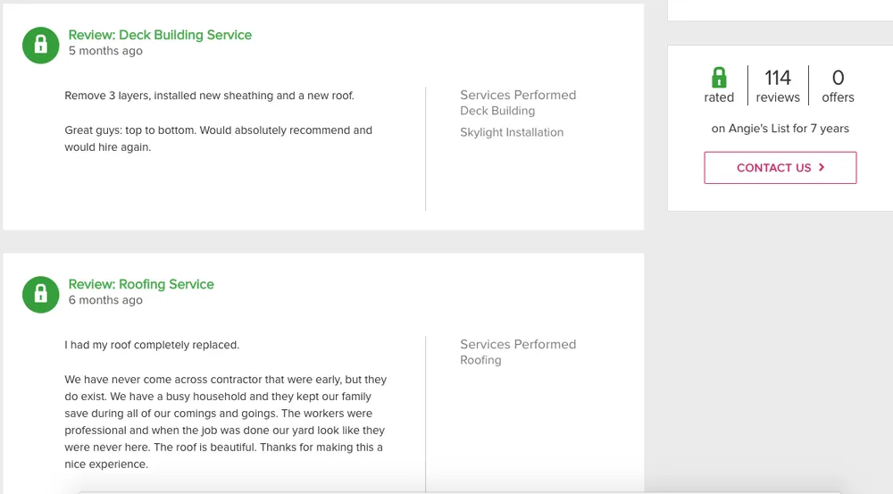Click the 'I had my roof completely replaced' text
893x494 pixels.
click(152, 345)
